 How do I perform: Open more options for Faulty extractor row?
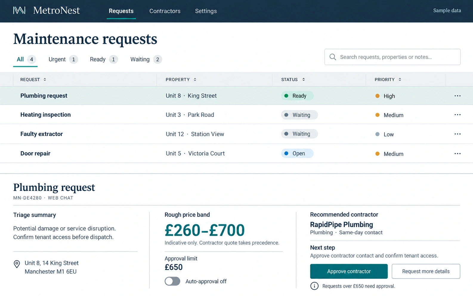coord(457,134)
